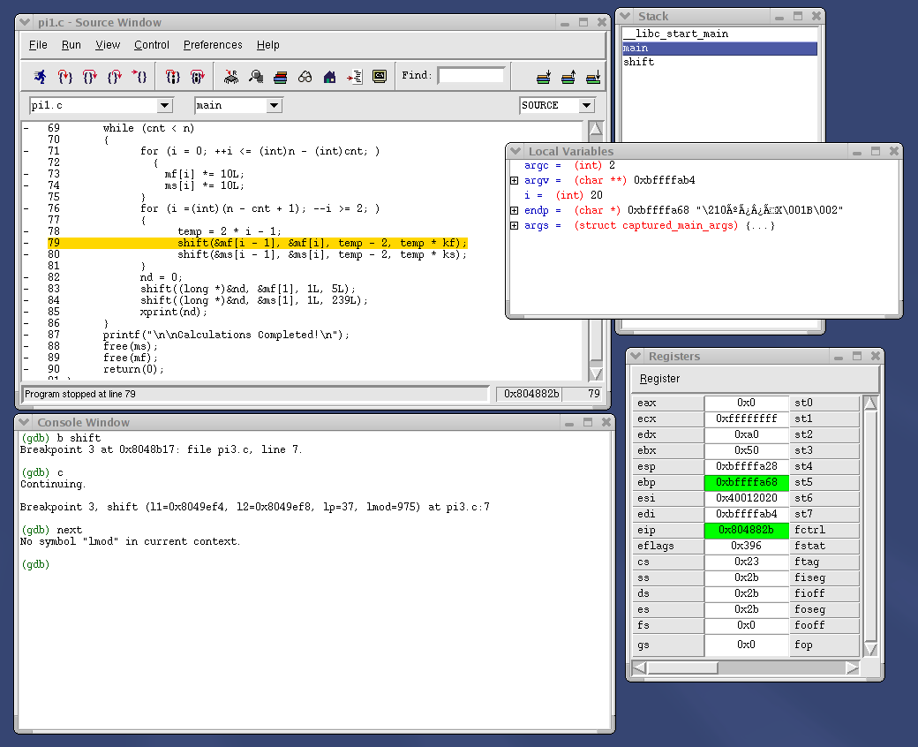918x747 pixels.
Task: Open the Stack window books icon
Action: pyautogui.click(x=281, y=77)
